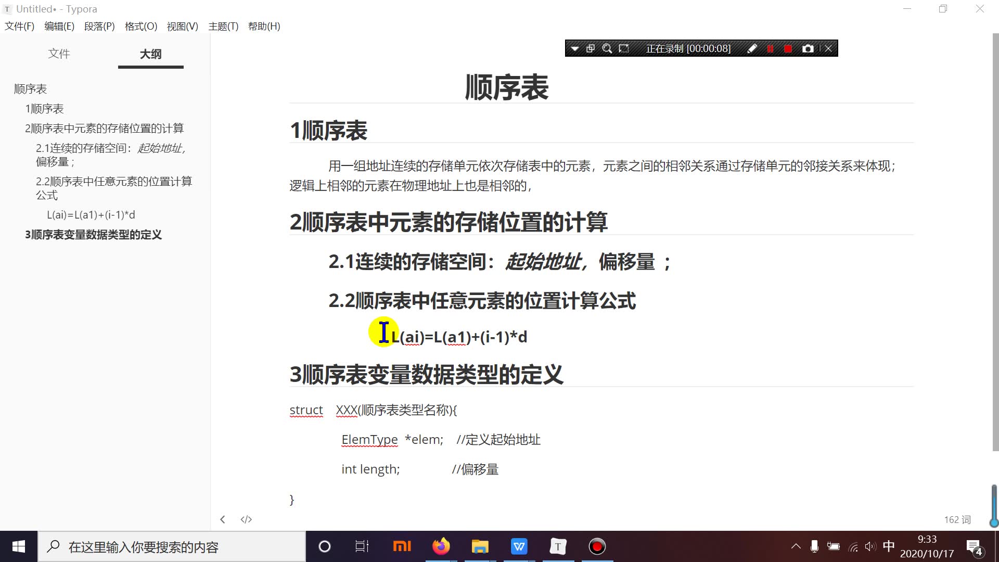The image size is (999, 562).
Task: Open Cortana from the taskbar
Action: (325, 546)
